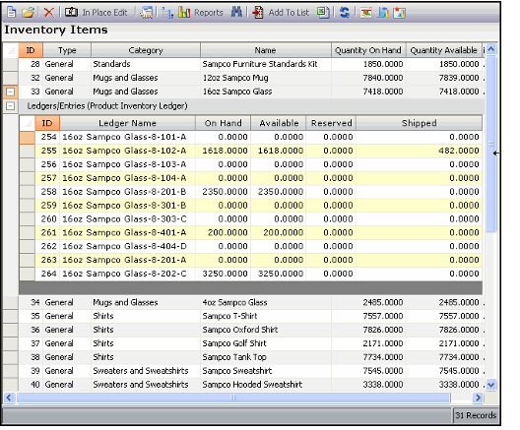Sort ledger grid by ID header
The image size is (520, 430).
pyautogui.click(x=47, y=123)
